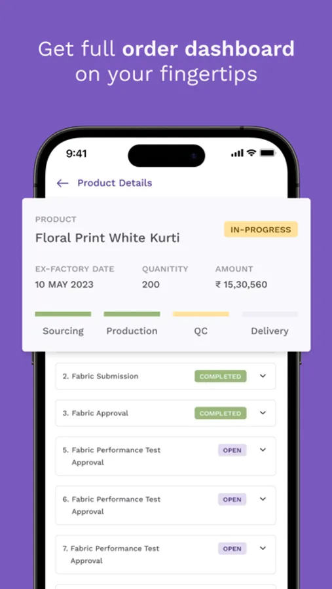
Task: Expand step 5 Fabric Performance Test chevron
Action: click(263, 449)
